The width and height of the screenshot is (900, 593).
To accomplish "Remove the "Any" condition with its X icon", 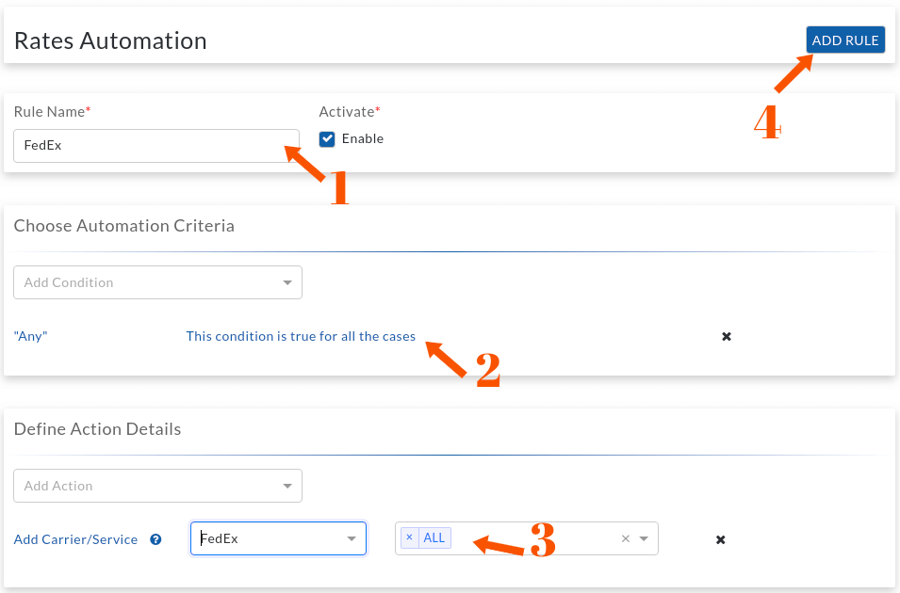I will [726, 337].
